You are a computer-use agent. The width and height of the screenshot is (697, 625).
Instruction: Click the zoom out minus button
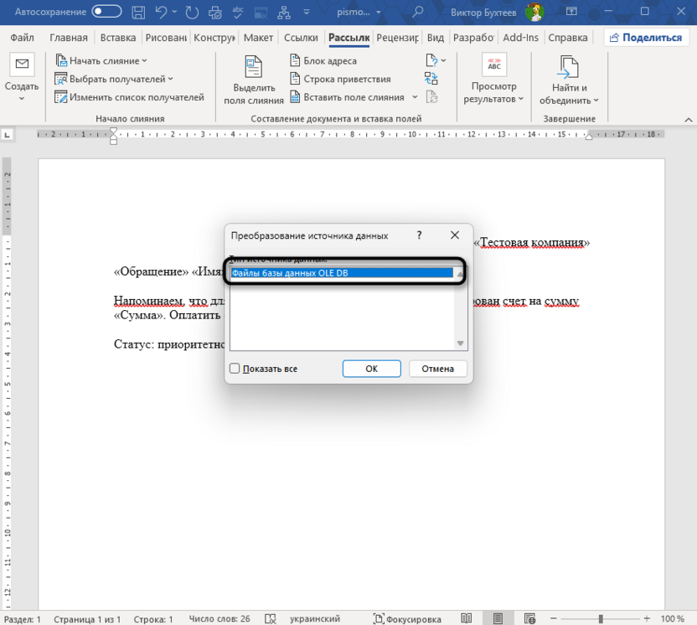coord(554,618)
